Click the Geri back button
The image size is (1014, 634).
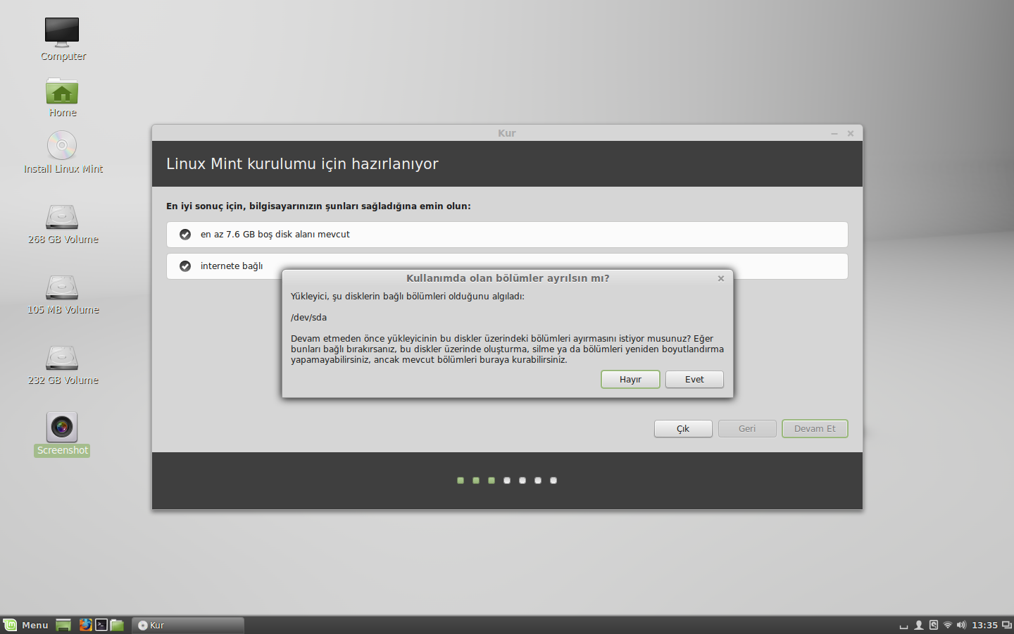coord(747,429)
